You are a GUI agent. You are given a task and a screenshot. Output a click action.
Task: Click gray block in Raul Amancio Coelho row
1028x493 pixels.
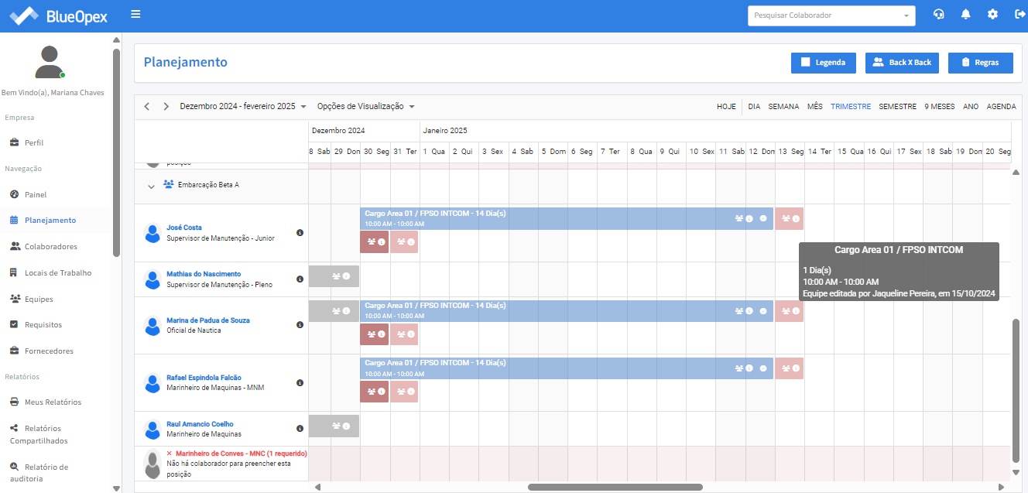(334, 426)
